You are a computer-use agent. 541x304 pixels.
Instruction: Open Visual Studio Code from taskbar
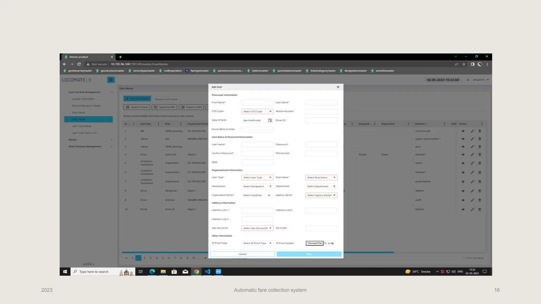coord(207,272)
